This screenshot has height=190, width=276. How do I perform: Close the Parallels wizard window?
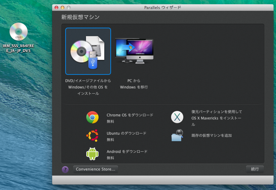click(56, 8)
